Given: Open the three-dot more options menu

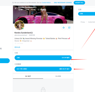Looking at the screenshot, I should pyautogui.click(x=71, y=8).
